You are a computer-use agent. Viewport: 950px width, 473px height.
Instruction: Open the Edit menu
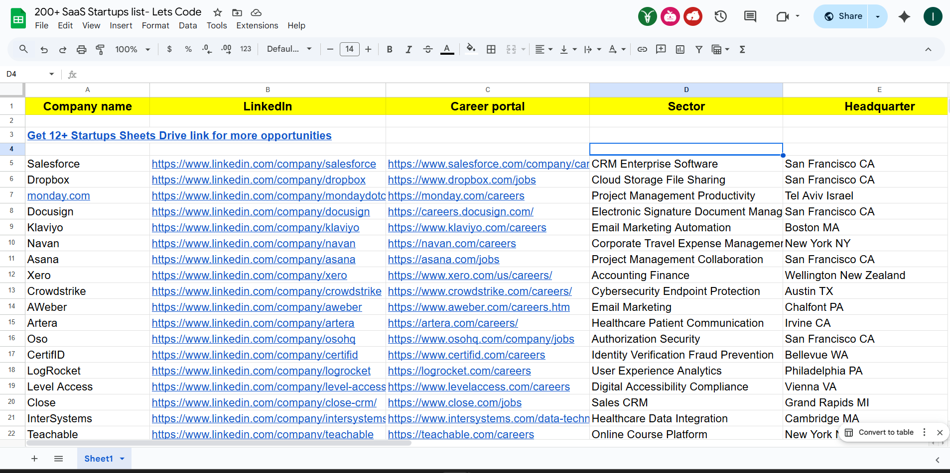click(65, 25)
